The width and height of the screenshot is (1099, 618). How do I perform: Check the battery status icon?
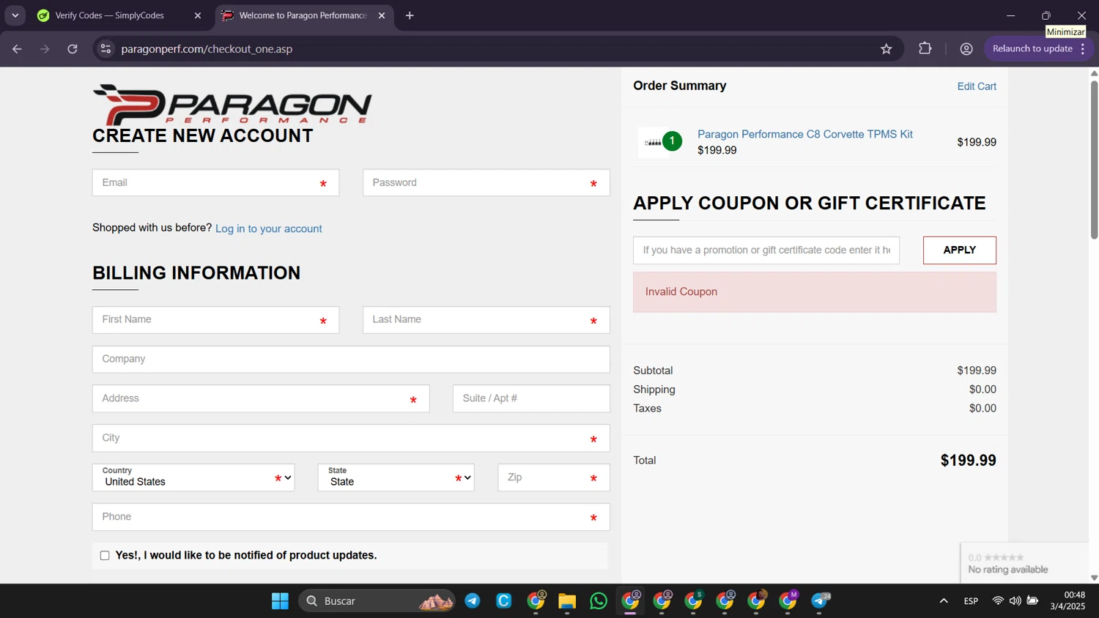1032,601
